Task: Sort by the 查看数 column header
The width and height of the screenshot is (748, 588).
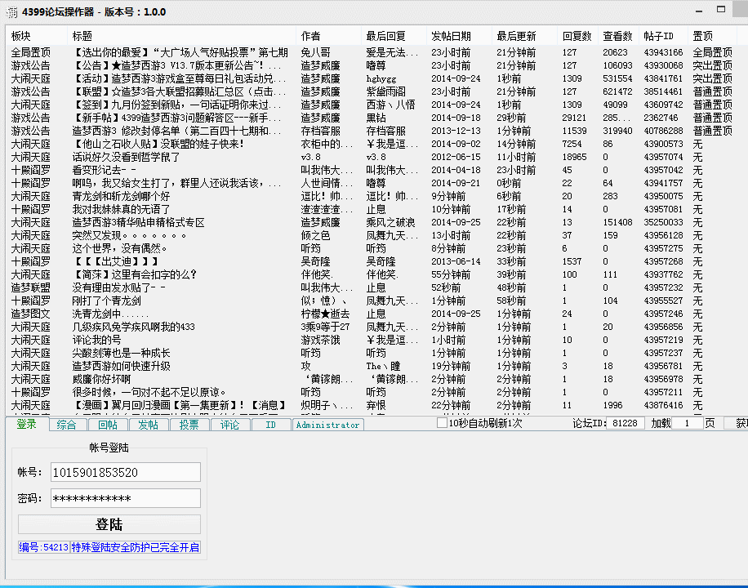Action: (x=618, y=36)
